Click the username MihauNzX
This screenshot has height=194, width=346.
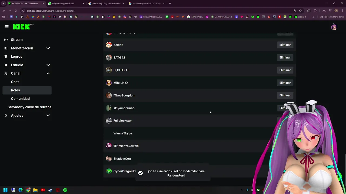(x=121, y=83)
